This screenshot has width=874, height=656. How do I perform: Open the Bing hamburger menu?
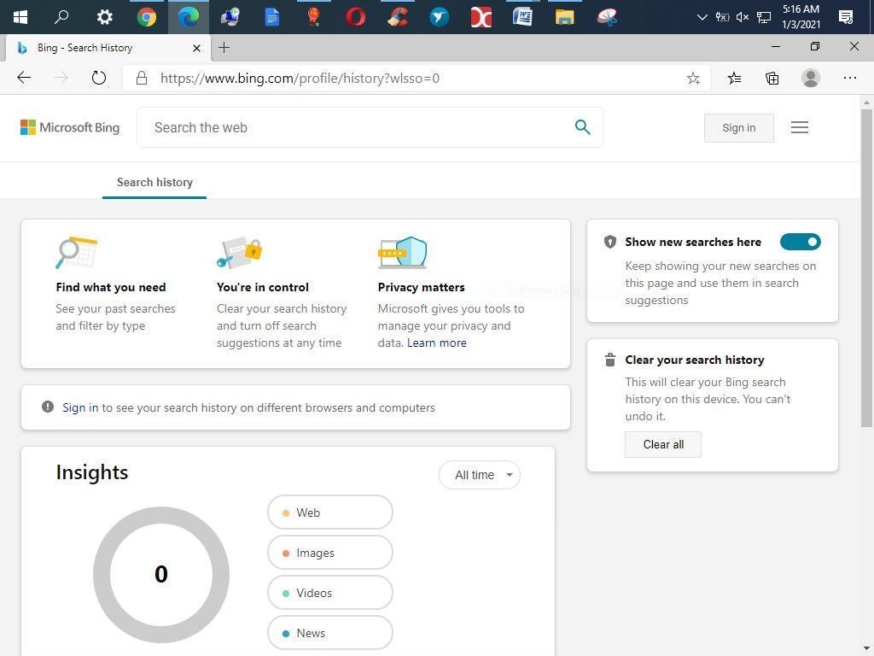tap(799, 128)
